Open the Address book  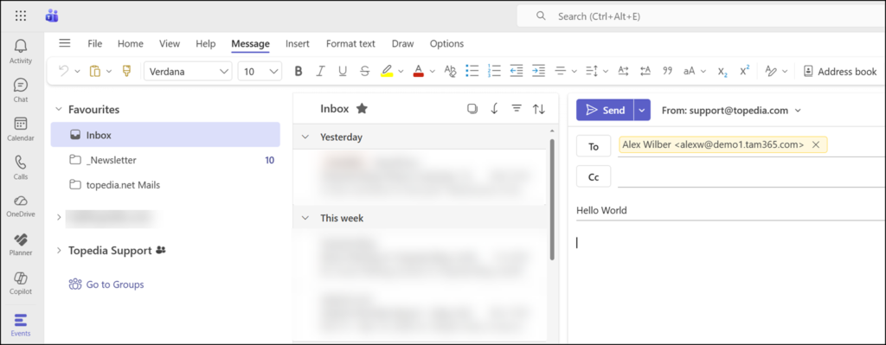pos(840,71)
